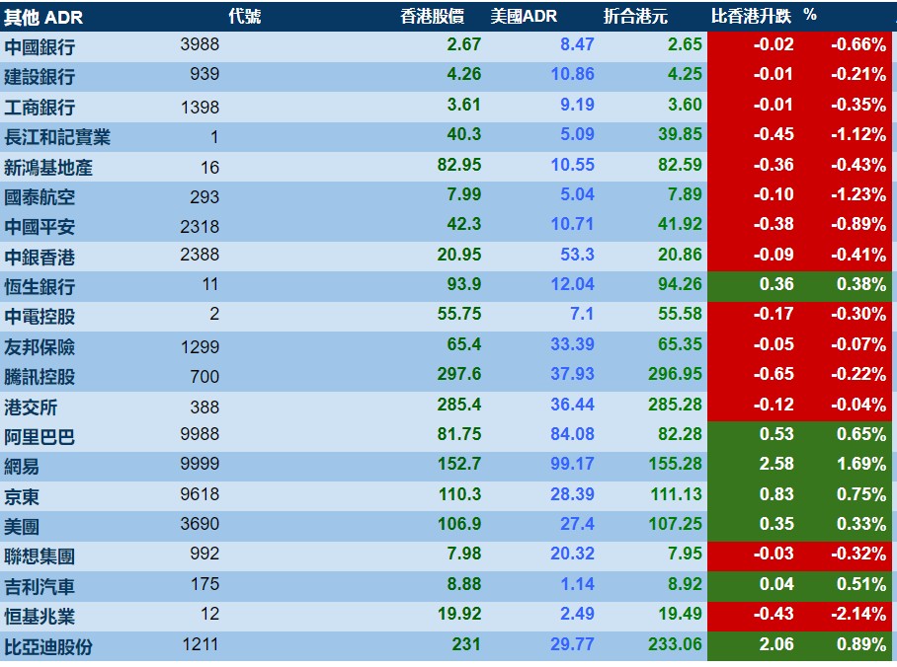Select stock code 9988 for 阿里巴巴
Viewport: 897px width, 667px height.
tap(200, 434)
